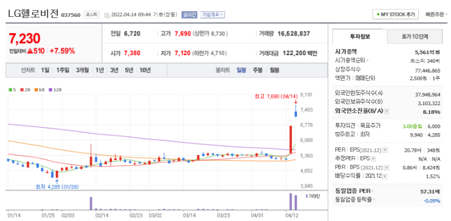The height and width of the screenshot is (221, 451).
Task: Click 외국인한도주식수 value 37,948,964
Action: click(427, 94)
